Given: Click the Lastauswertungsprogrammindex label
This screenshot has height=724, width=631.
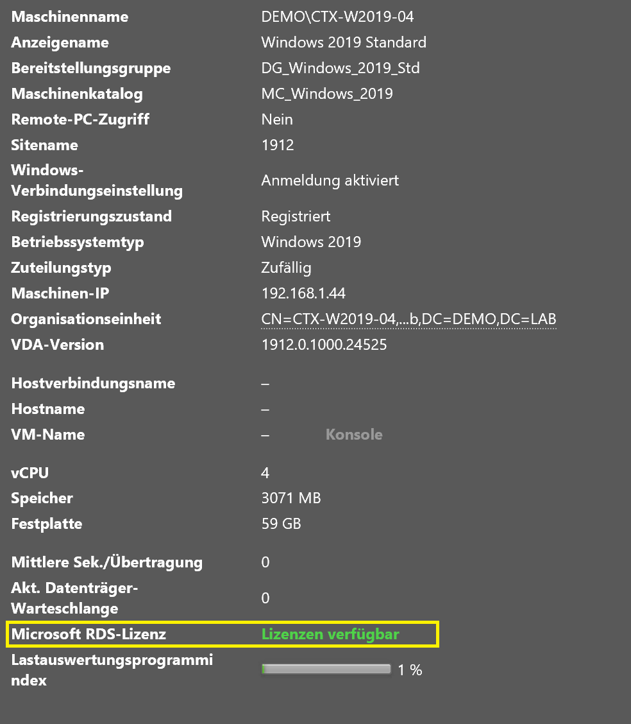Looking at the screenshot, I should click(x=112, y=669).
